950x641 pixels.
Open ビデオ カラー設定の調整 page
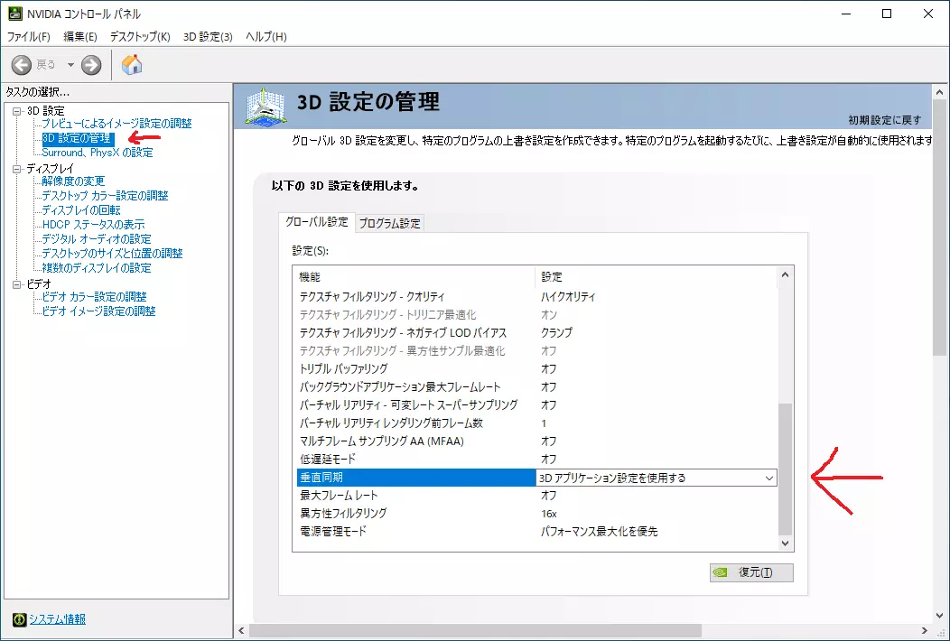[94, 297]
